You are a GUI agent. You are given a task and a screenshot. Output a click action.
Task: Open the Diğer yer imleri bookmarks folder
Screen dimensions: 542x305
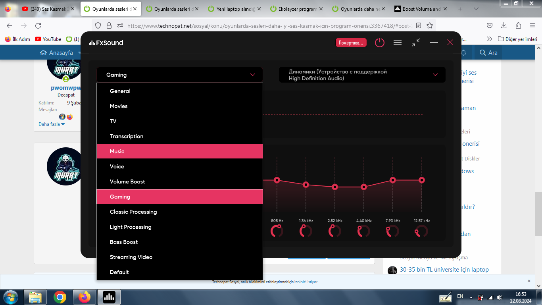[518, 39]
